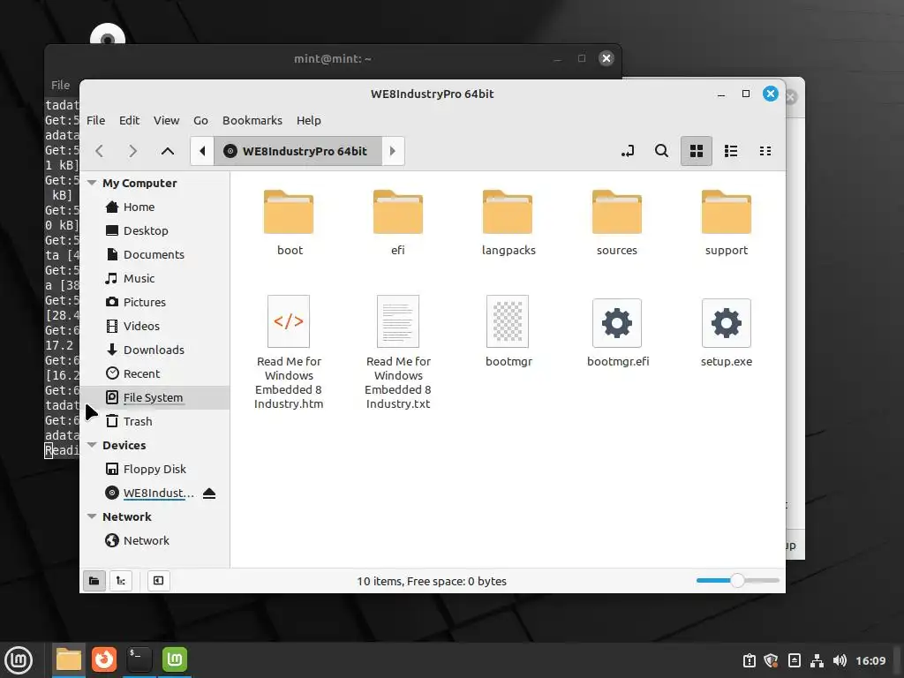Click the update shield tray icon

click(771, 660)
